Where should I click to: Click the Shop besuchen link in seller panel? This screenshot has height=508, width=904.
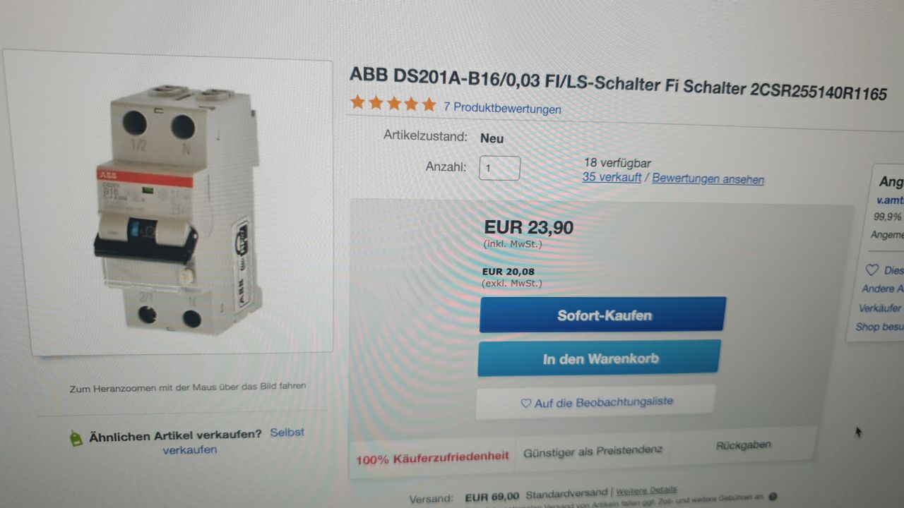(x=879, y=327)
